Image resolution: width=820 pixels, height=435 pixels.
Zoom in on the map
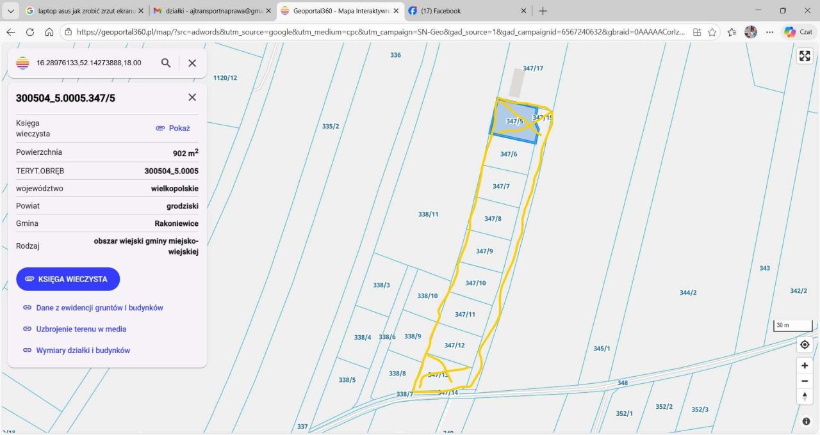805,366
